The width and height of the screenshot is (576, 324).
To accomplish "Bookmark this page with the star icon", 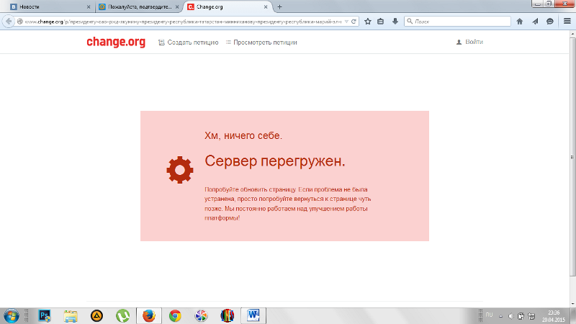I will pyautogui.click(x=367, y=22).
